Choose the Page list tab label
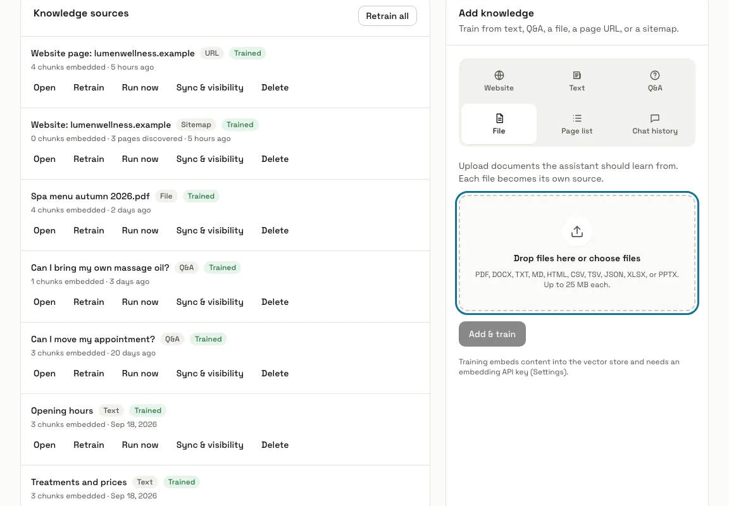 click(577, 131)
